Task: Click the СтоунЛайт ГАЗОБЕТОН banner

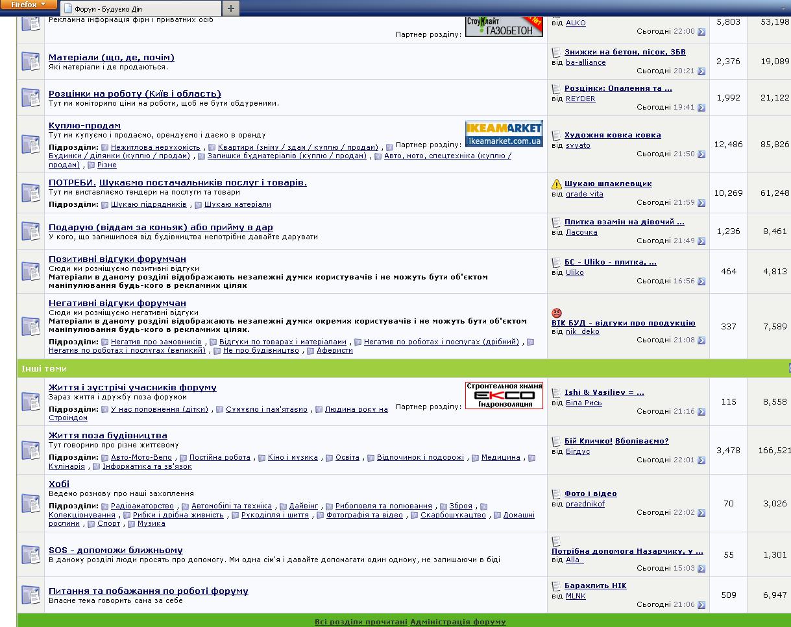Action: [x=504, y=27]
